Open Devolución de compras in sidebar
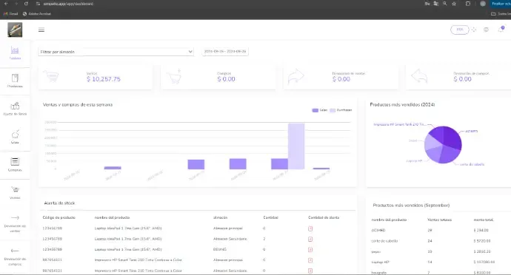511x275 pixels. click(15, 257)
